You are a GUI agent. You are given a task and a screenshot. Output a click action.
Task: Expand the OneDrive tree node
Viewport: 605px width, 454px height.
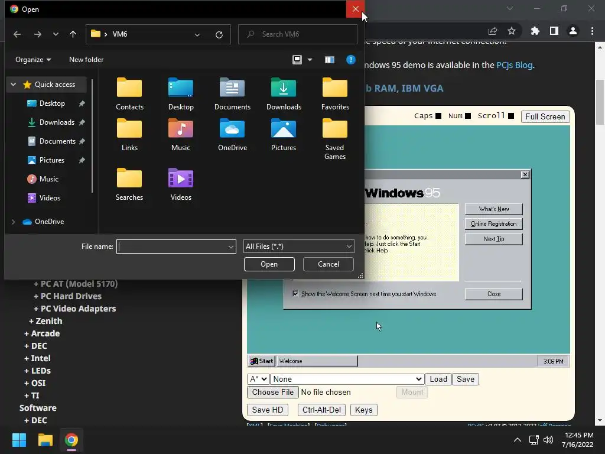click(13, 222)
